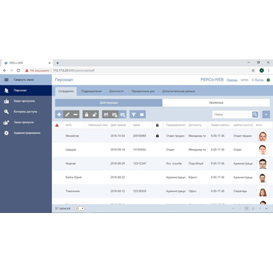Go to next page arrow in pagination
The height and width of the screenshot is (273, 273).
(x=259, y=208)
